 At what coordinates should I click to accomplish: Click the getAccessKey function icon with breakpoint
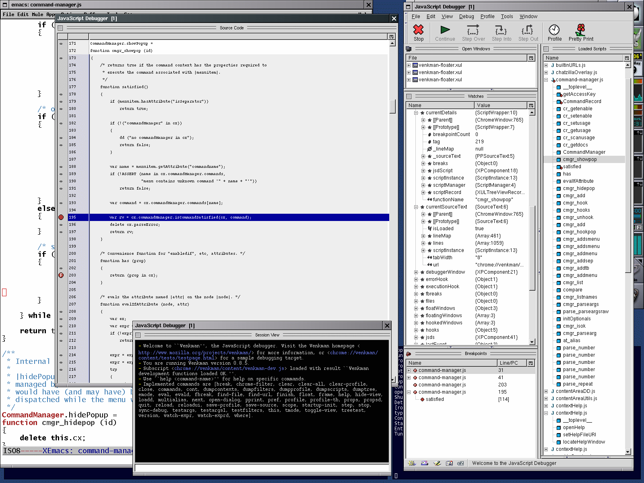pos(559,94)
